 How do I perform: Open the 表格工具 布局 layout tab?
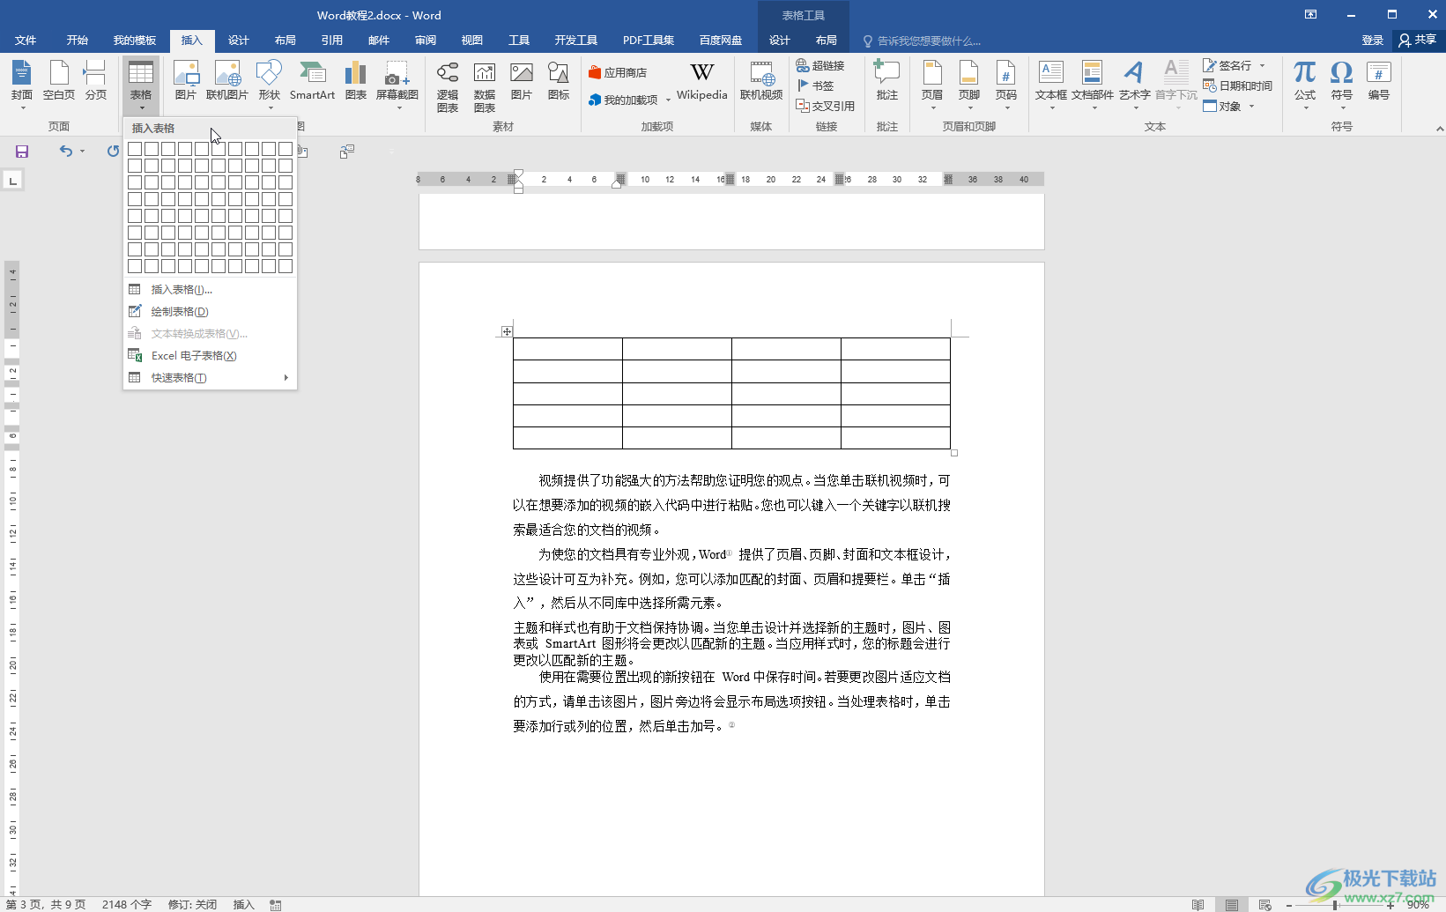(827, 41)
